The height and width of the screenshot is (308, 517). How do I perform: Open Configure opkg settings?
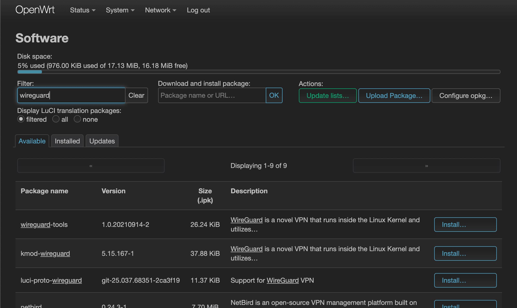[466, 96]
